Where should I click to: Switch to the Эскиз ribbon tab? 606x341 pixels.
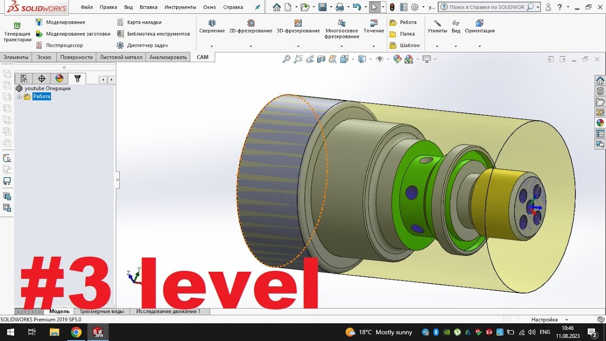[x=44, y=57]
